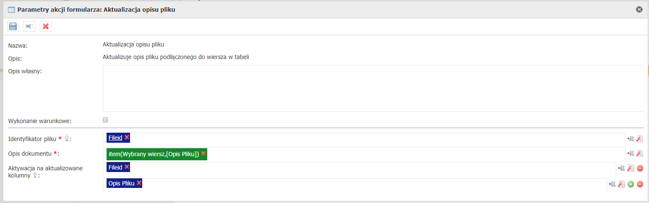Open variable list for Identyfikator pliku
Screen dimensions: 649x203
point(631,139)
